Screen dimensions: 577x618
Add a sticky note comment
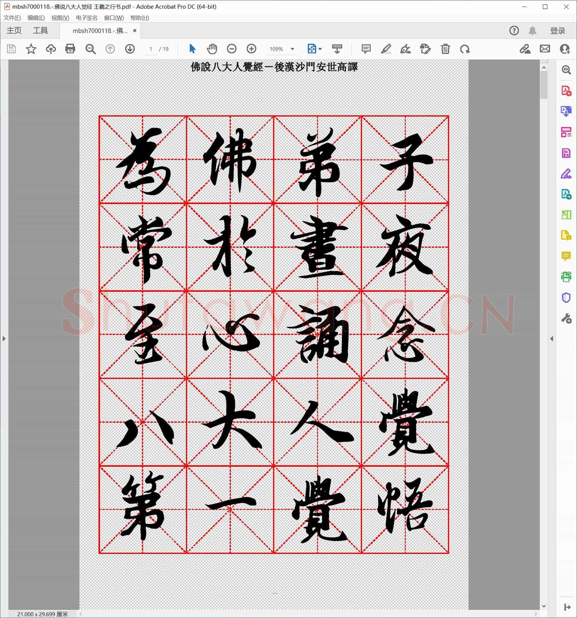pos(366,49)
